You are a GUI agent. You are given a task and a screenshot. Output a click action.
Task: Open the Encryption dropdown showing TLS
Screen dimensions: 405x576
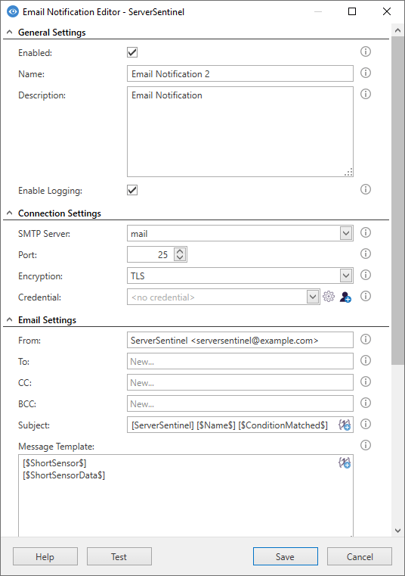coord(346,276)
